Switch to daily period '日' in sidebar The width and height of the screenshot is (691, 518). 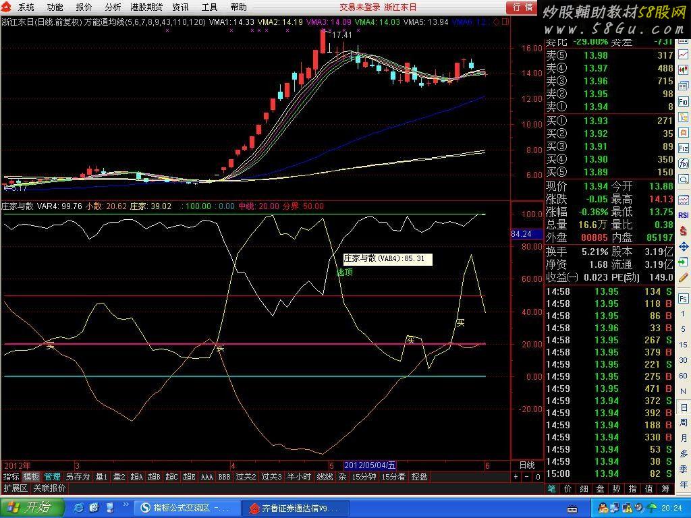684,407
